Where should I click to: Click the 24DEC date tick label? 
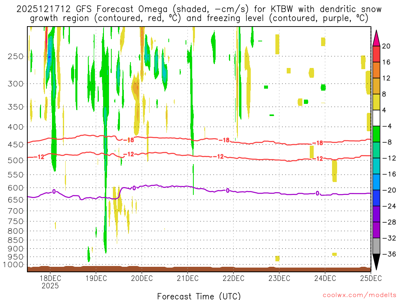[325, 278]
